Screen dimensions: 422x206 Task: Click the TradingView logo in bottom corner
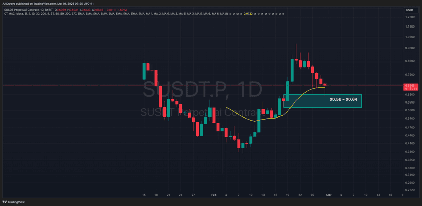point(13,202)
